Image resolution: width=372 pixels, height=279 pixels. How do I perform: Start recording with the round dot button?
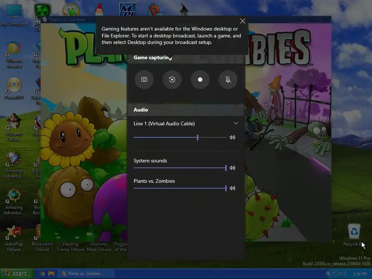[x=200, y=80]
